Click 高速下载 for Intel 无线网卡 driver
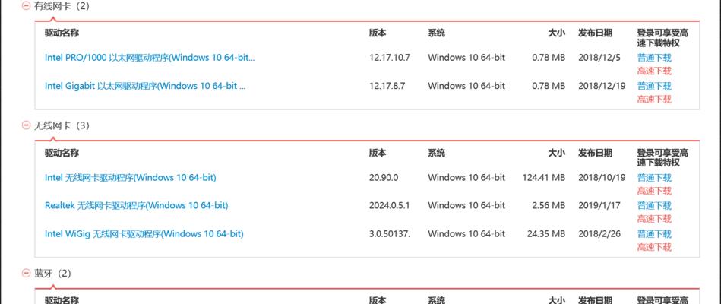 654,191
